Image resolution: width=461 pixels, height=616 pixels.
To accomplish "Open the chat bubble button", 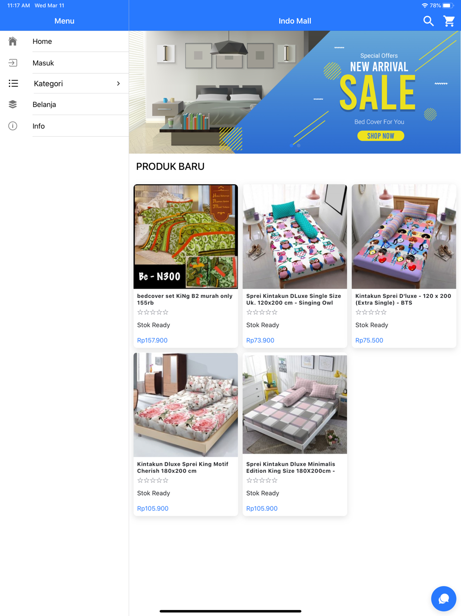I will tap(443, 598).
